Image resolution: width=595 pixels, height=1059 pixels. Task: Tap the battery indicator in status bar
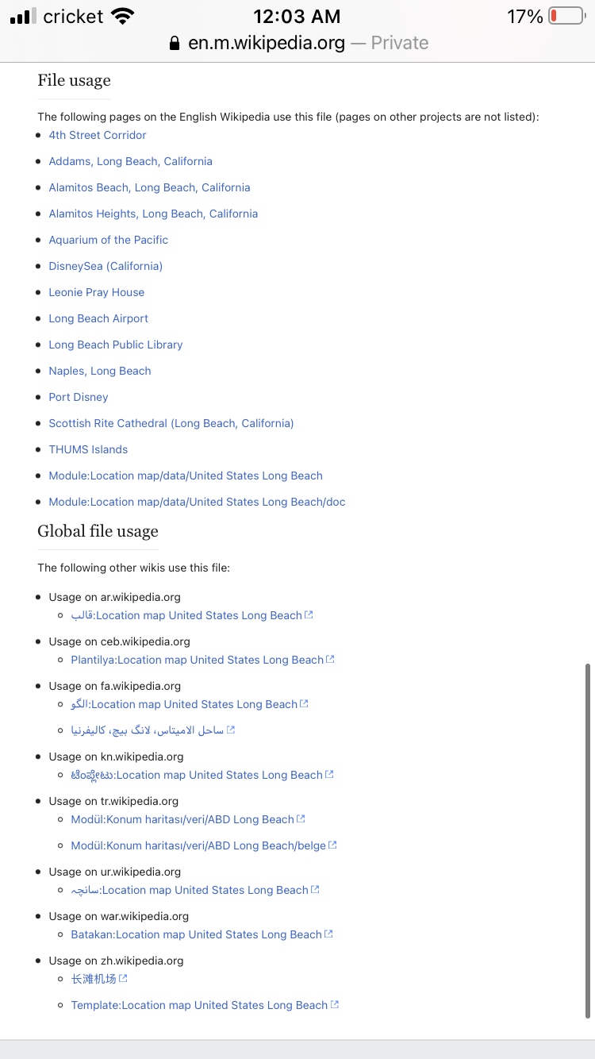[566, 16]
